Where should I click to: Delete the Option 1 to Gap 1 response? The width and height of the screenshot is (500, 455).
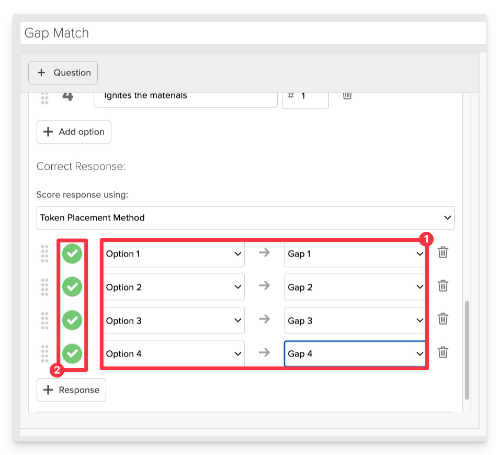(442, 252)
